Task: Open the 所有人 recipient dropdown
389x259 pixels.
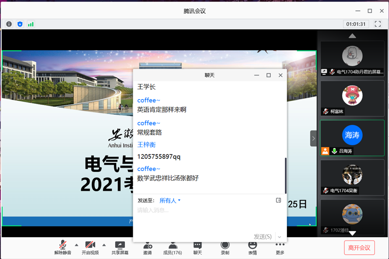Action: pyautogui.click(x=170, y=200)
